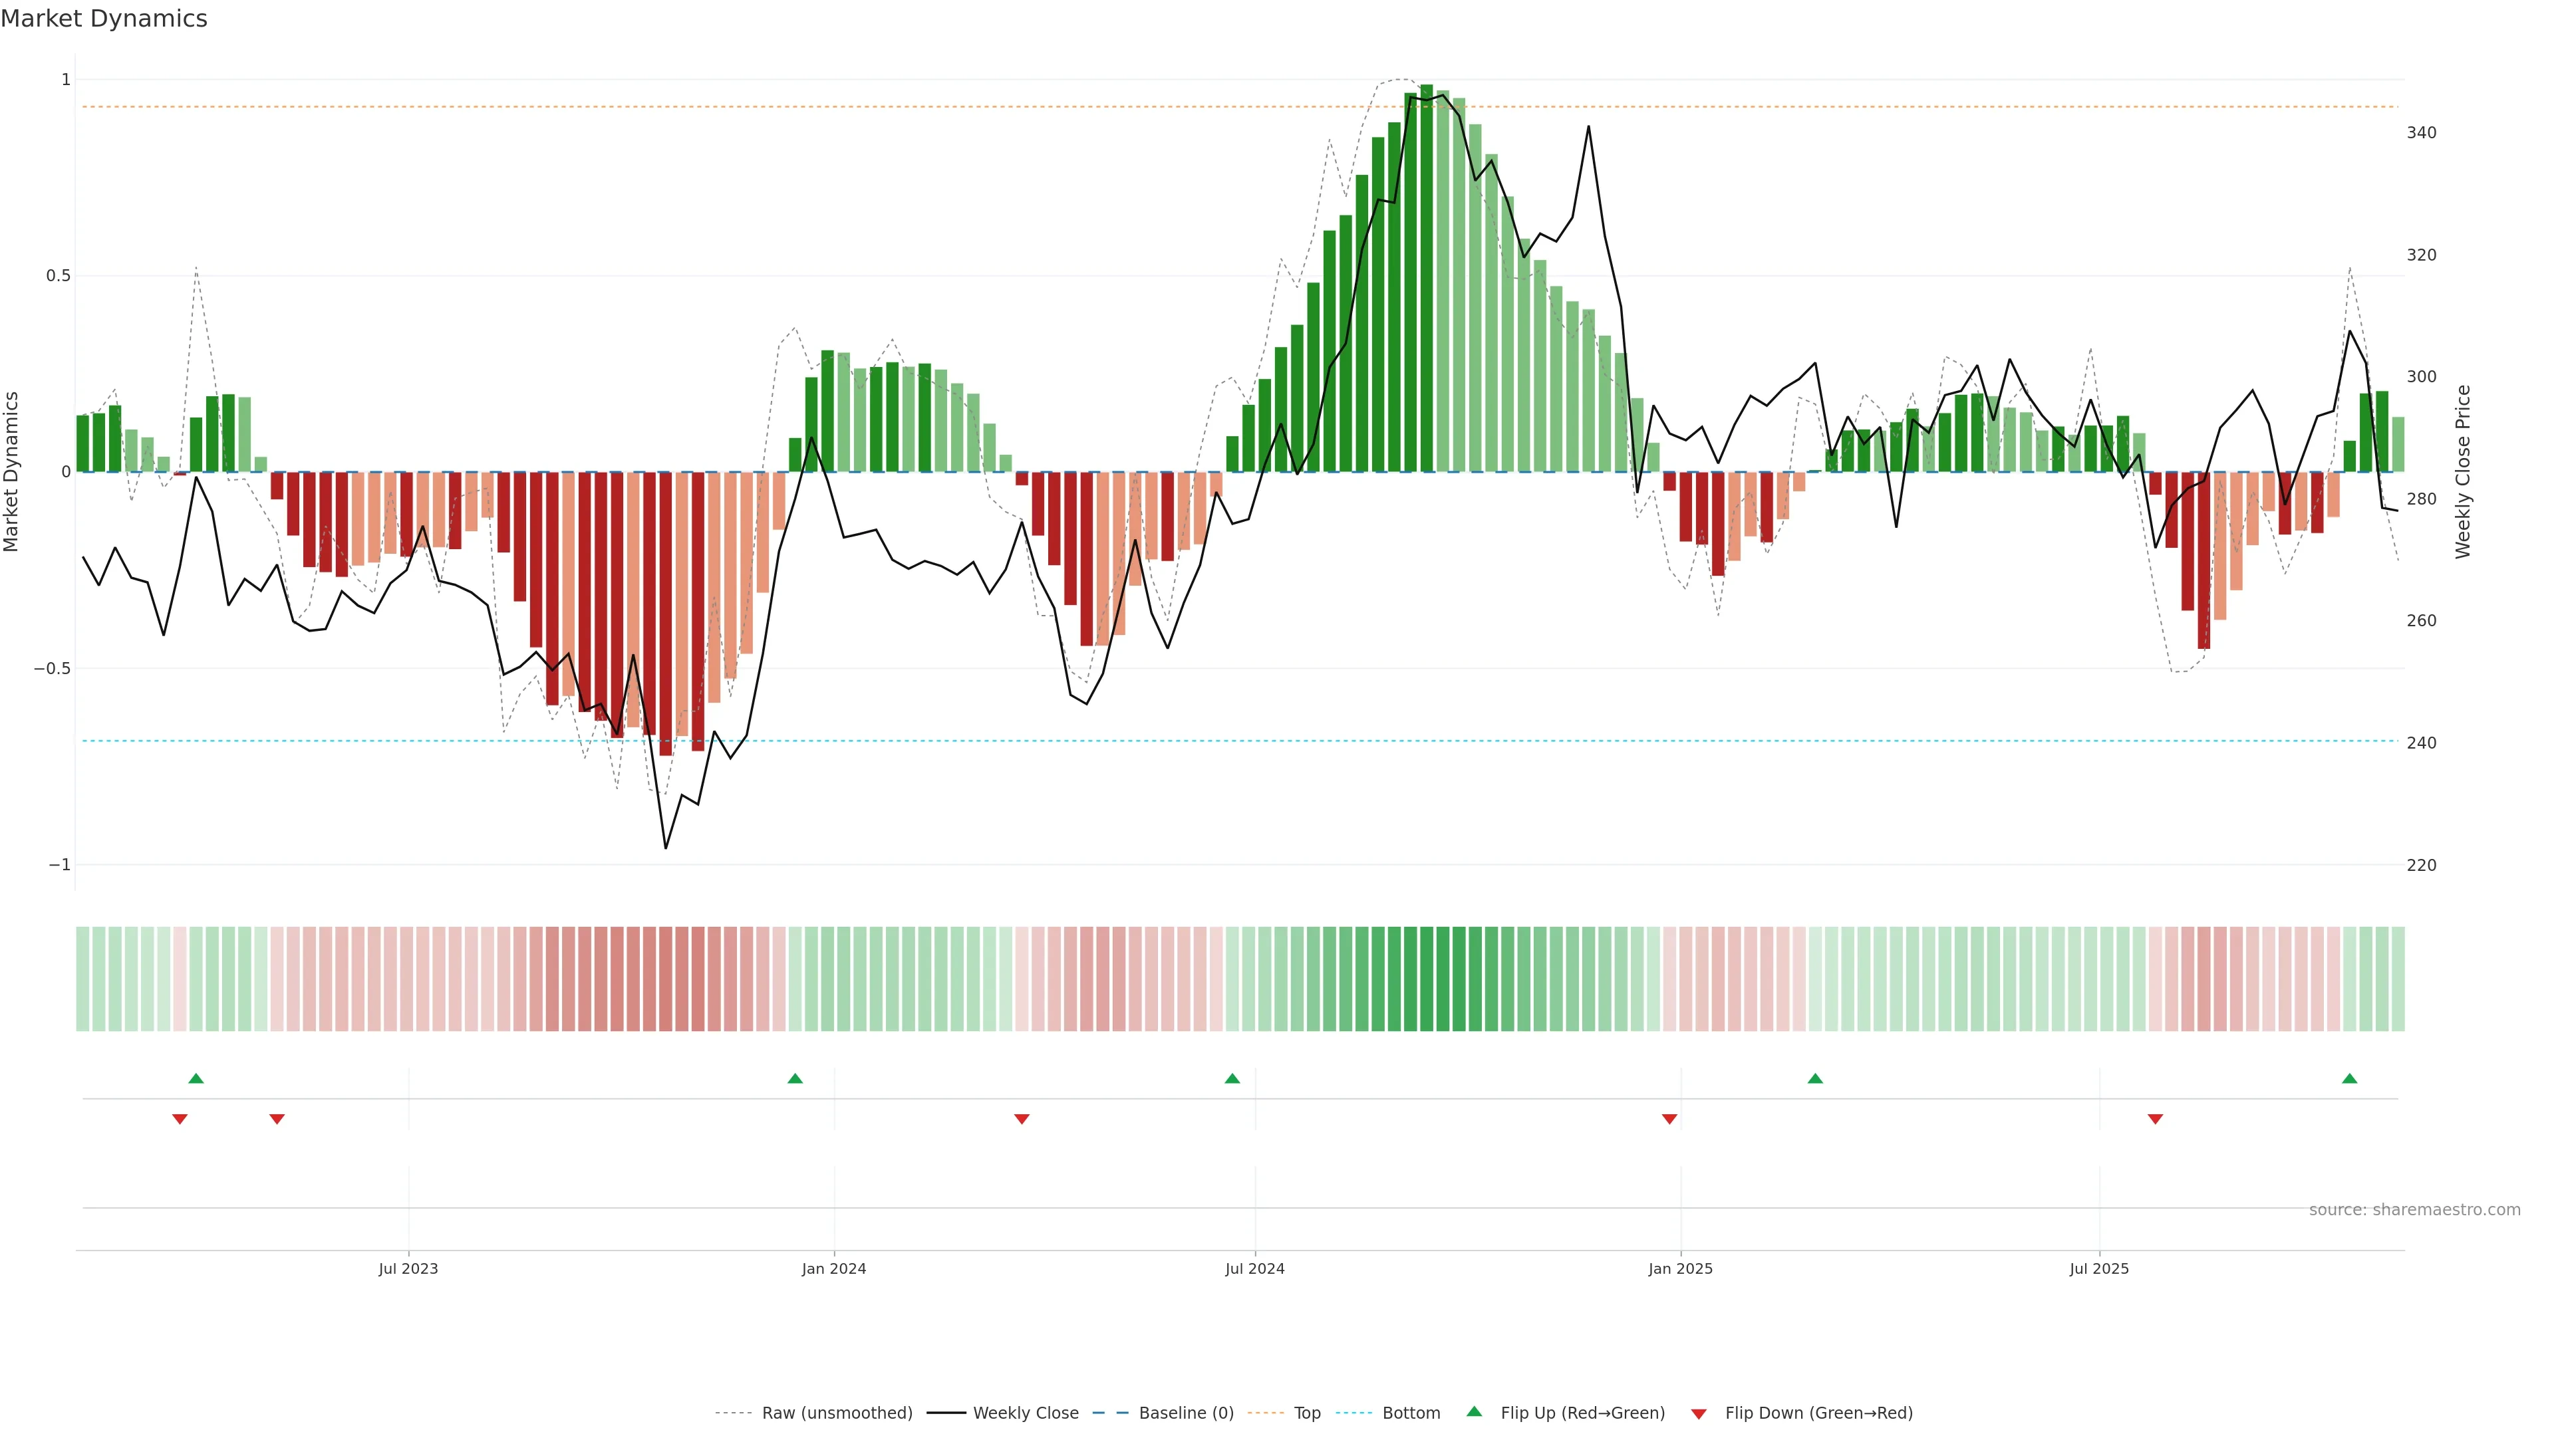
Task: Click the Flip Down marker just before Jan 2025
Action: 1669,1119
